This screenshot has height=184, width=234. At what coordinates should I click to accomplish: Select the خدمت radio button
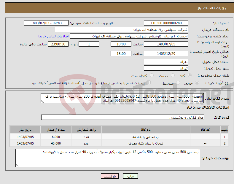[x=173, y=75]
